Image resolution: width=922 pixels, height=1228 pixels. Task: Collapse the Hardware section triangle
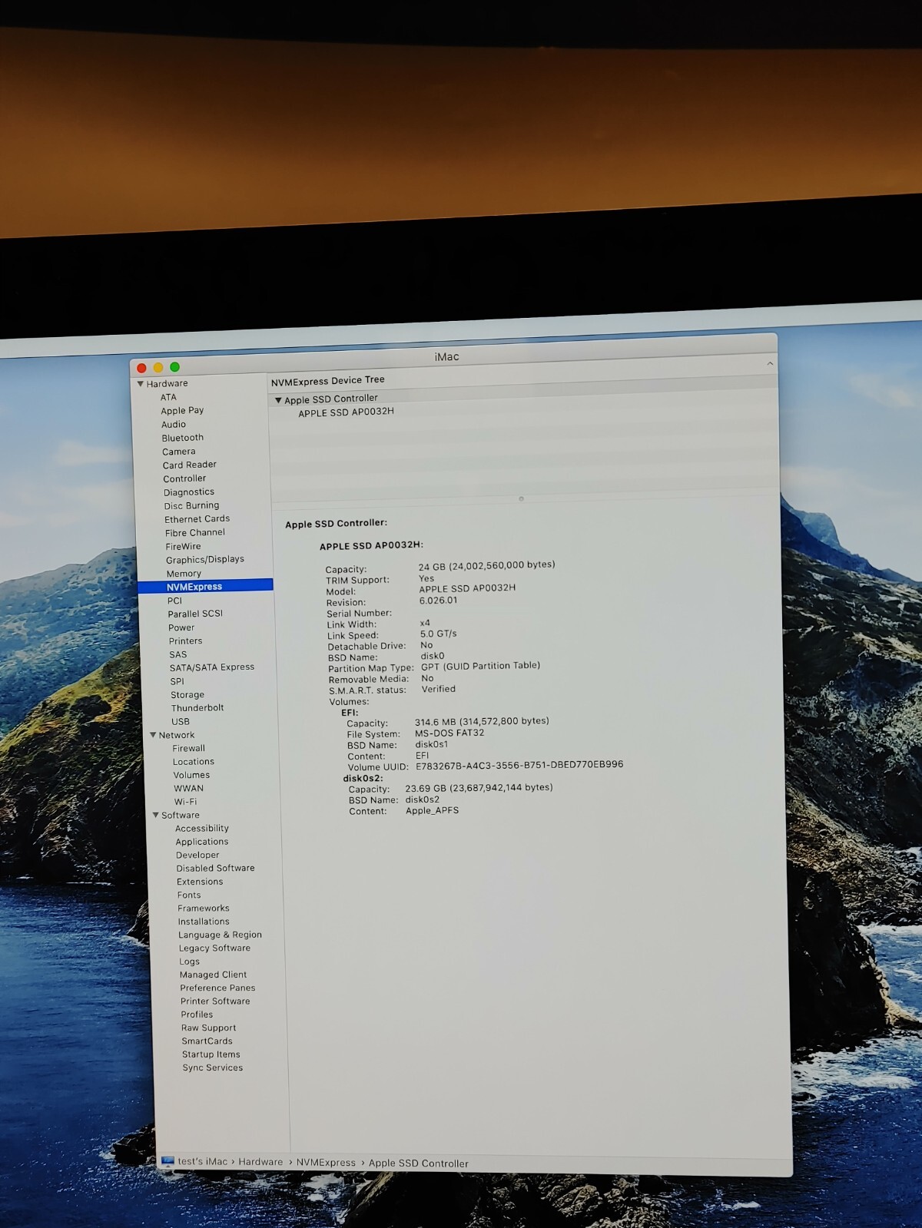[x=141, y=384]
